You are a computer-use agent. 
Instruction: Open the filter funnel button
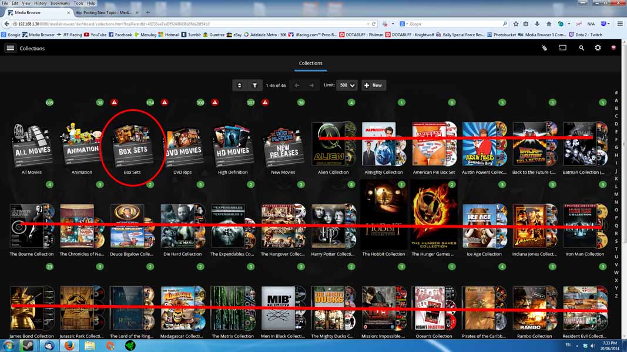pyautogui.click(x=254, y=85)
